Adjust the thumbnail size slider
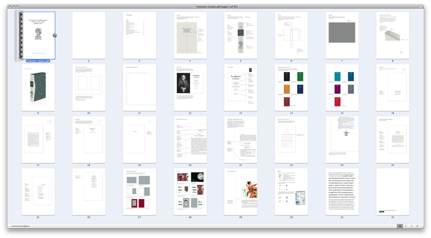The width and height of the screenshot is (431, 238). point(25,226)
